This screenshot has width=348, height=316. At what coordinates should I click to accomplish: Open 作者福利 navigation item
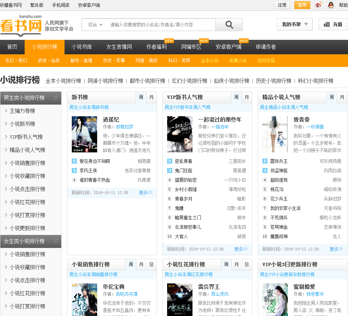(x=157, y=47)
